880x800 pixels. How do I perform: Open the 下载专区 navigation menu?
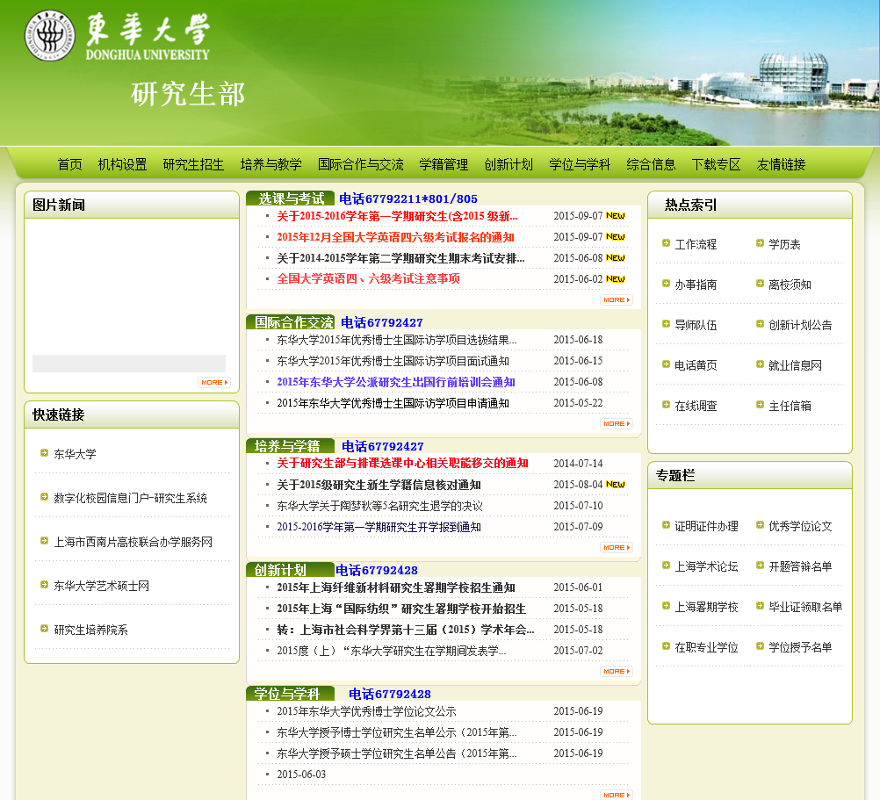tap(716, 164)
